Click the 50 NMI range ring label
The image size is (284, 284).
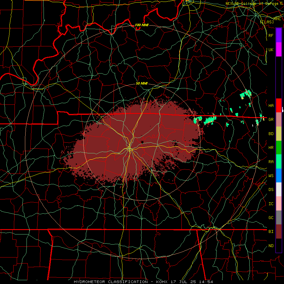pyautogui.click(x=142, y=84)
